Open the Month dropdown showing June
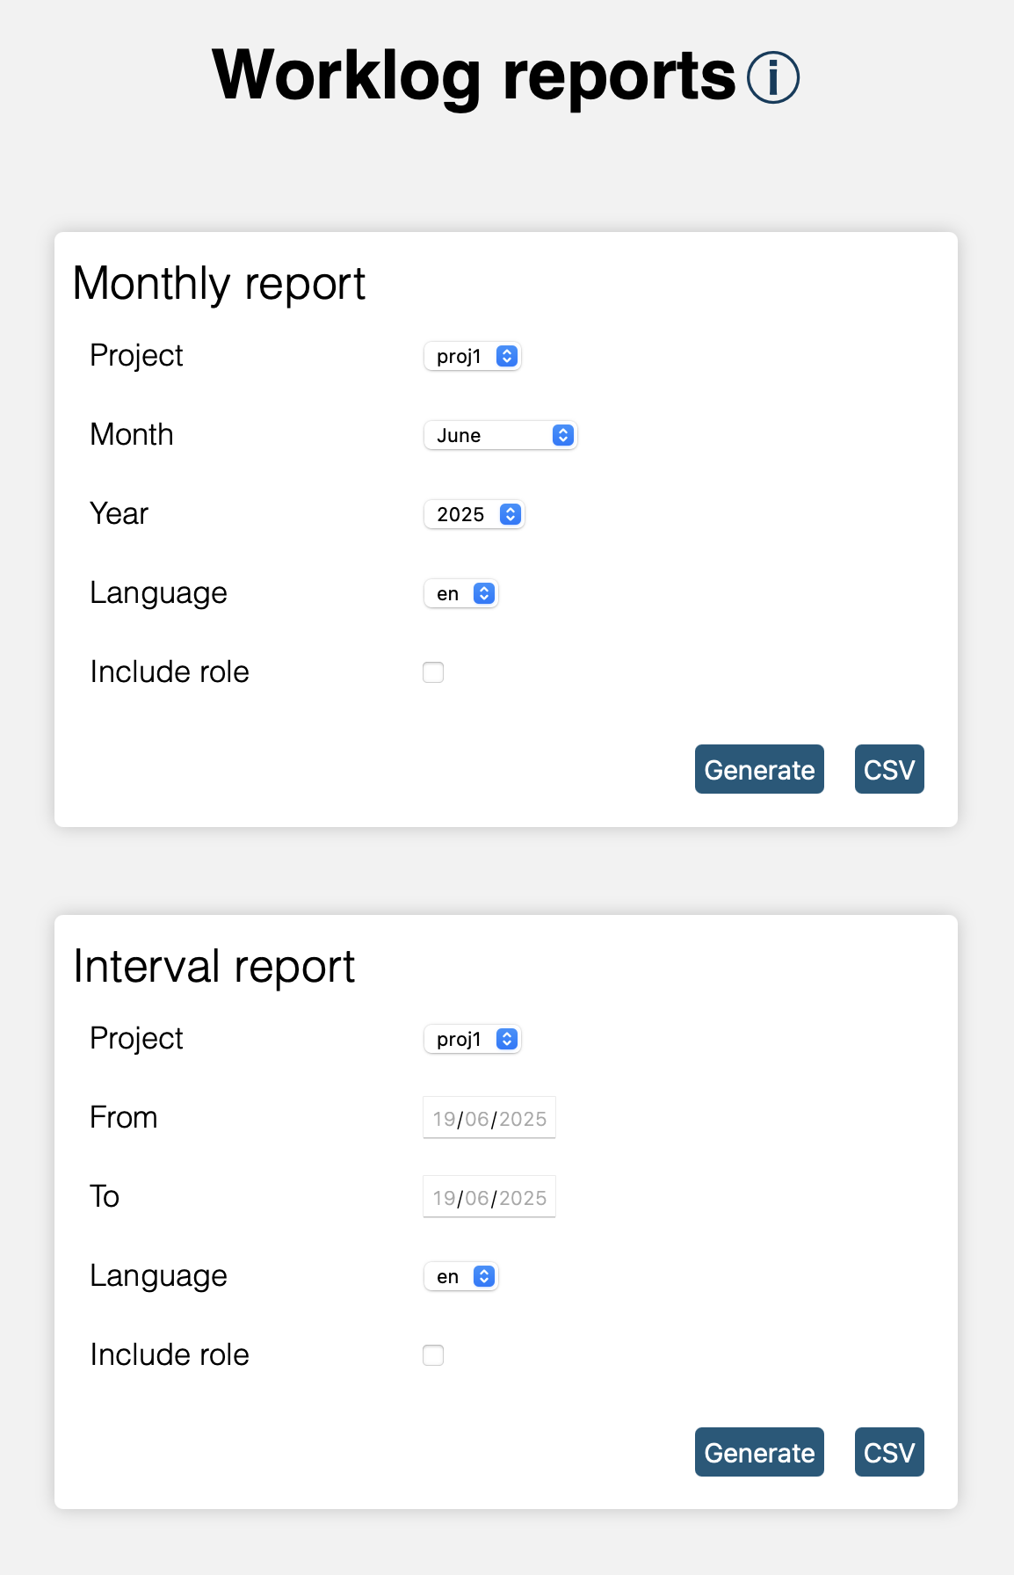The image size is (1014, 1575). pyautogui.click(x=501, y=435)
